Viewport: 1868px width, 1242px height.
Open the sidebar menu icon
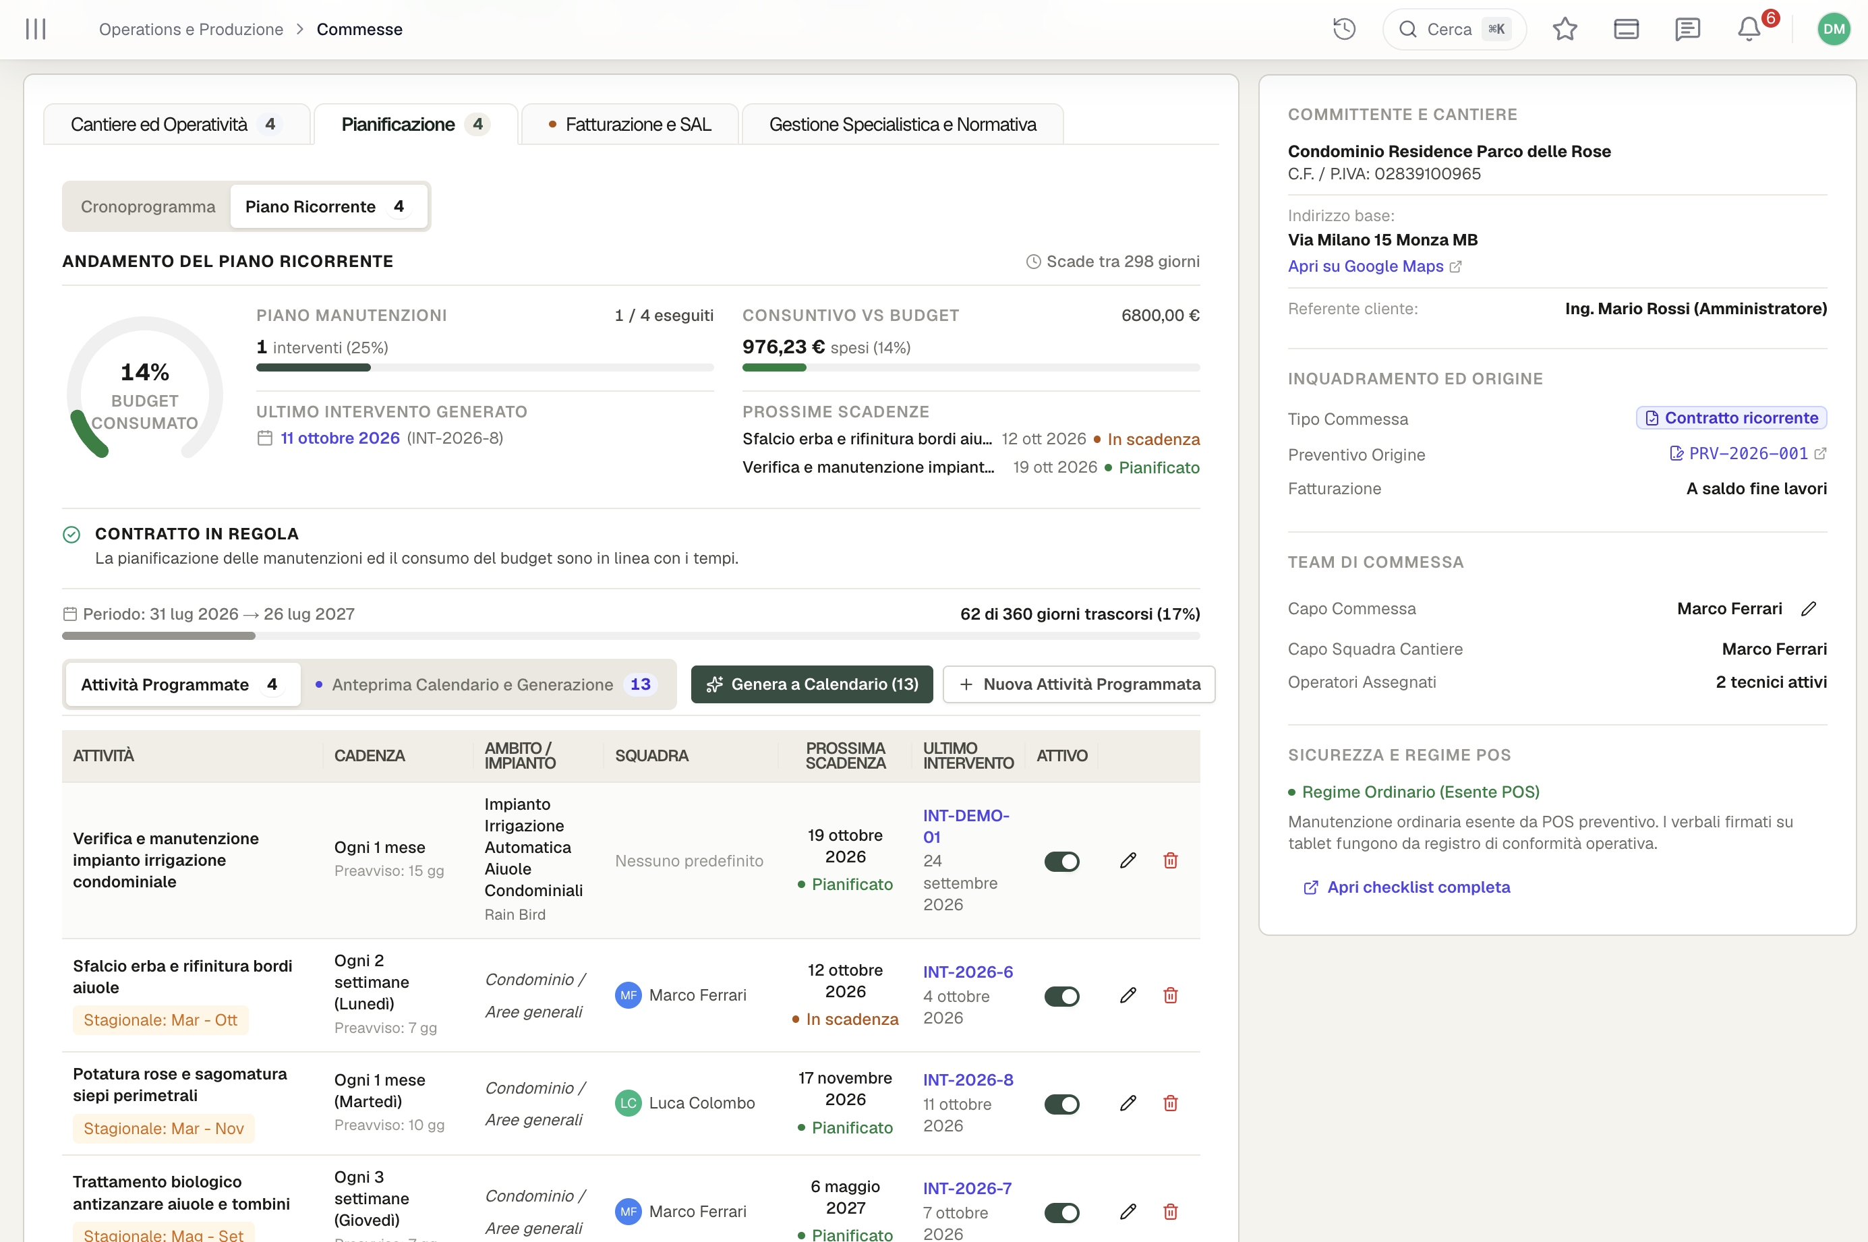coord(36,29)
